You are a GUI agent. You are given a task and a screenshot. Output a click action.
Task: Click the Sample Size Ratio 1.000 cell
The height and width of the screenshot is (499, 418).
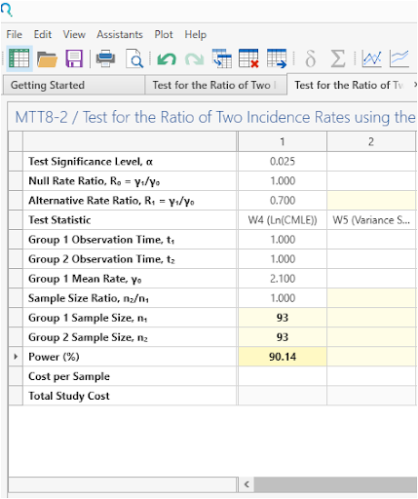pos(283,298)
